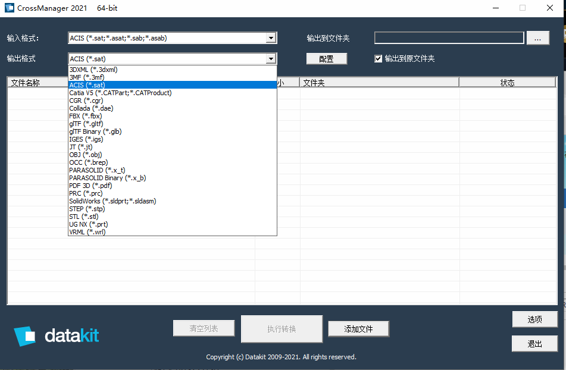Click the Datakit logo

coord(57,336)
